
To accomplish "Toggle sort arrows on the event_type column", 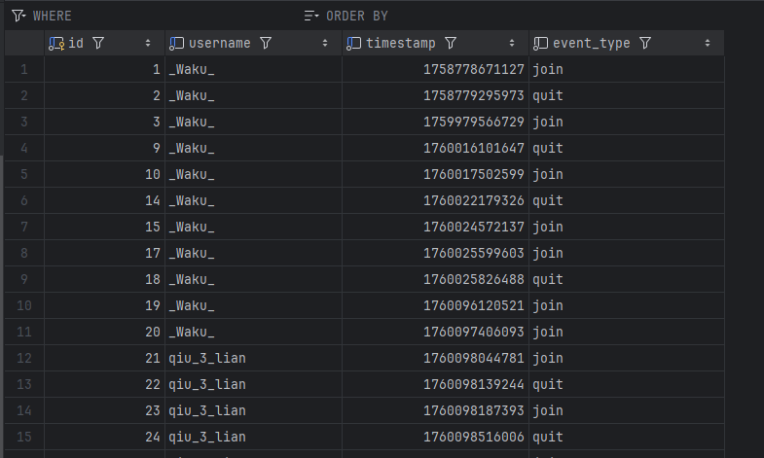I will pos(708,44).
